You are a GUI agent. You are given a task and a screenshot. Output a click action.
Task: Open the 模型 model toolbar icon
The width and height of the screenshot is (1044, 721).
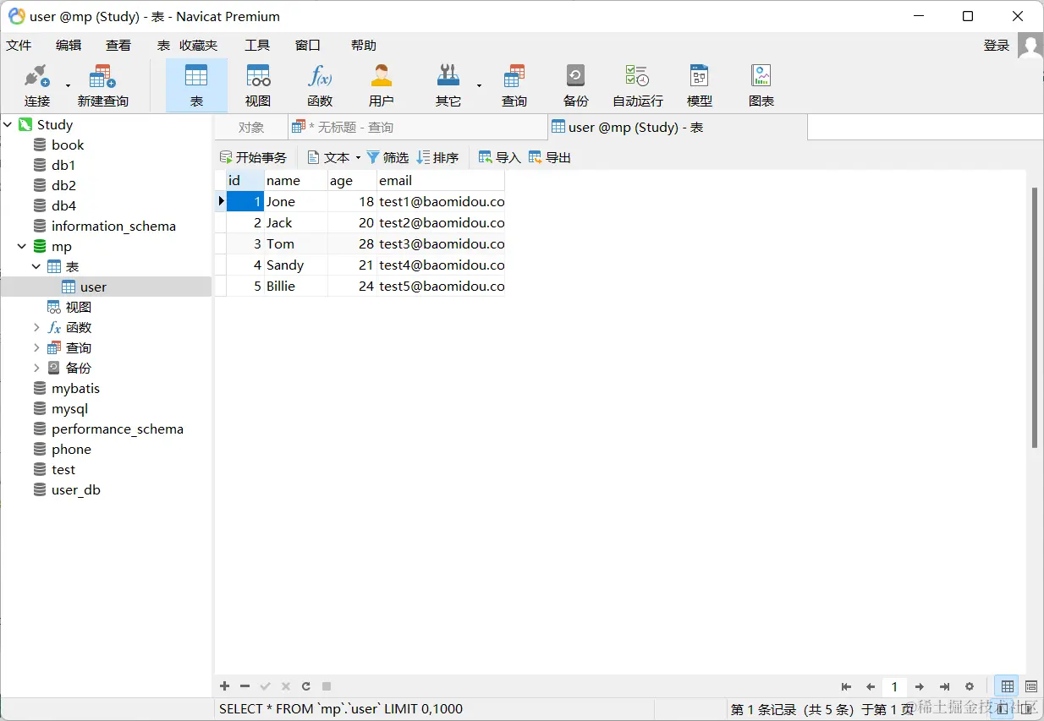point(700,85)
